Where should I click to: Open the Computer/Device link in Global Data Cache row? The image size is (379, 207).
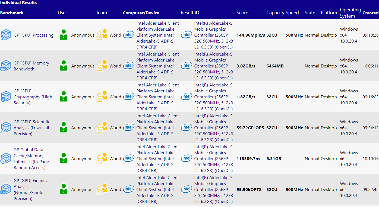[x=157, y=159]
